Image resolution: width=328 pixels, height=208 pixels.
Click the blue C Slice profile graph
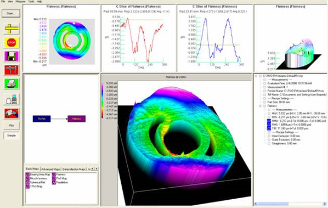219,40
